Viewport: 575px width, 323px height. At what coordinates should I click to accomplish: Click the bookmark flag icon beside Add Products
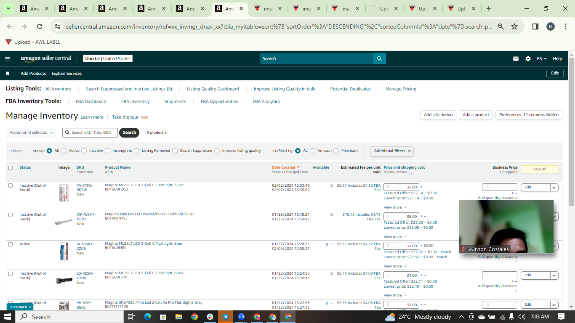tap(8, 73)
